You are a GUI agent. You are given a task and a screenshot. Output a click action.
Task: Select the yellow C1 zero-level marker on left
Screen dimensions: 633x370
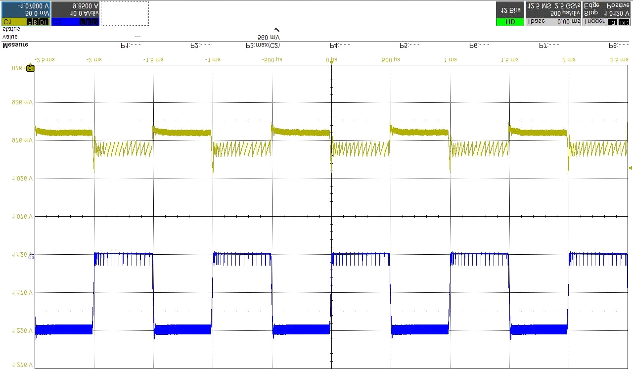point(31,68)
